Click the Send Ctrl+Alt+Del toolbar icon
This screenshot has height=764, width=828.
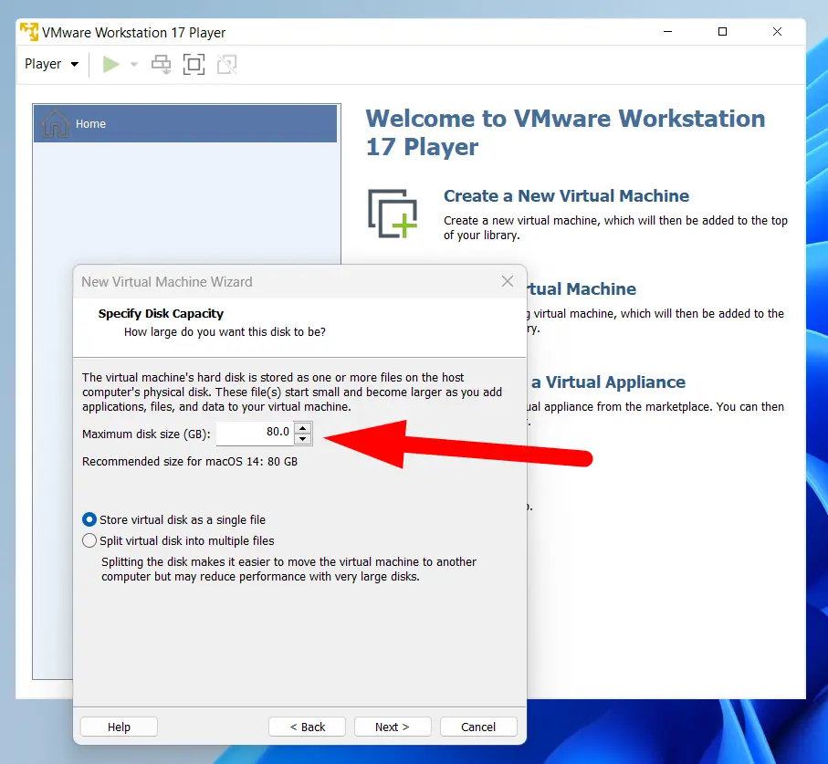(161, 65)
